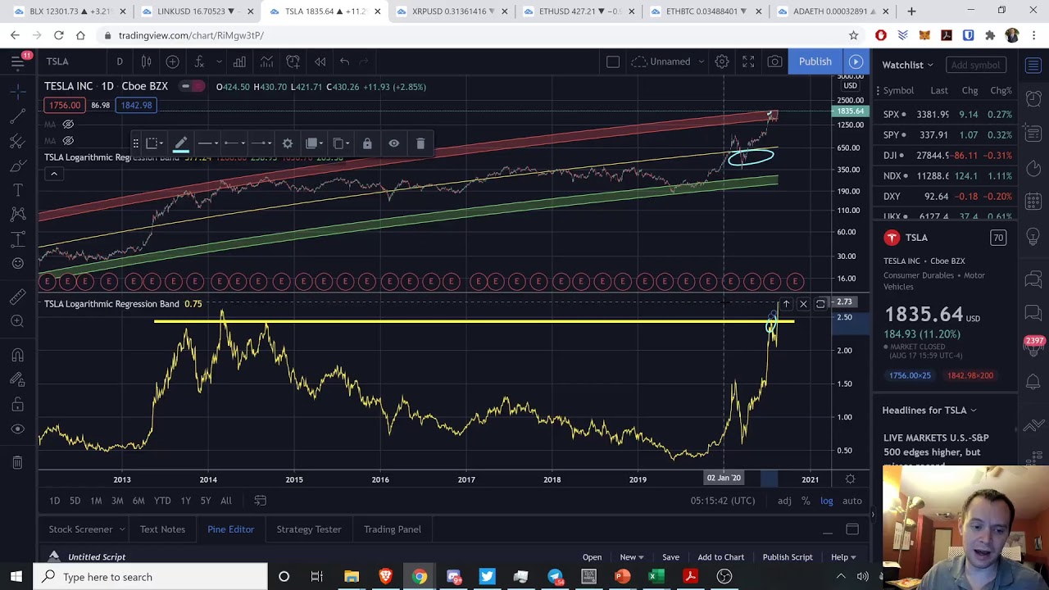This screenshot has height=590, width=1049.
Task: Click Publish Script button
Action: click(x=788, y=557)
